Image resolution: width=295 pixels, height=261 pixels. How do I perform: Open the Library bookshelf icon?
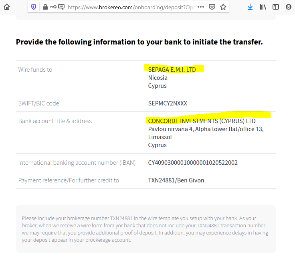pos(263,7)
